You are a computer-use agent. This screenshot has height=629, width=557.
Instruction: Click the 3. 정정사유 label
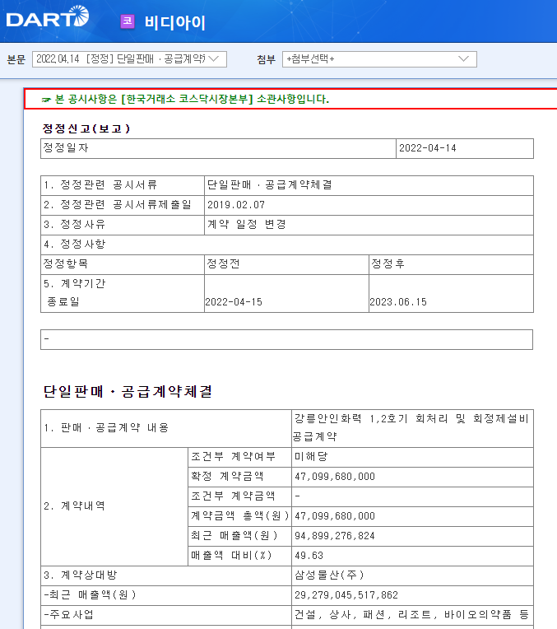coord(74,224)
